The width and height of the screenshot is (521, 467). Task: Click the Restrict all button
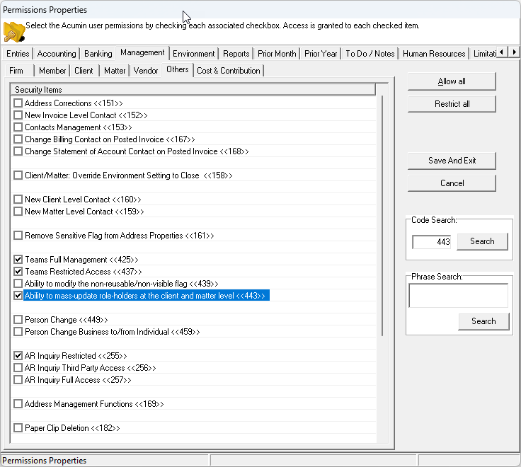click(452, 104)
